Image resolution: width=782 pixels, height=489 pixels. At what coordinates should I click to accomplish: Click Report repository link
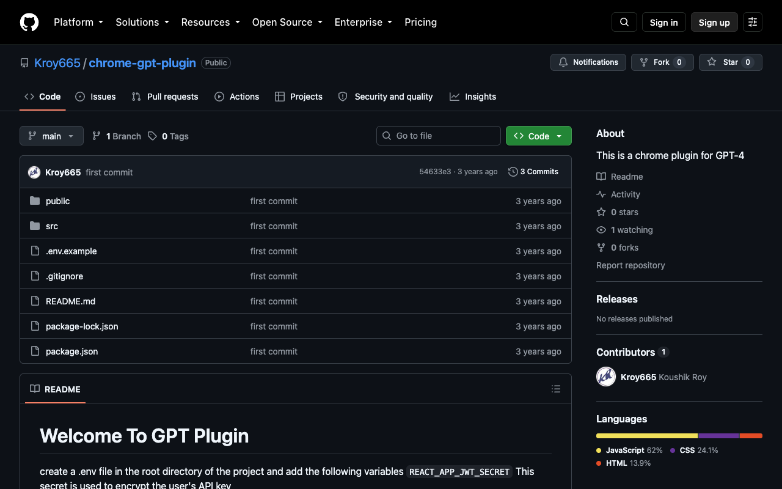point(630,265)
